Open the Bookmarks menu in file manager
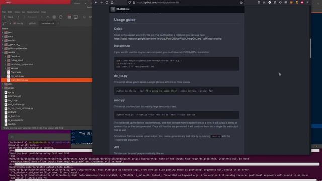Viewport: 322px width, 181px height. [x=33, y=12]
